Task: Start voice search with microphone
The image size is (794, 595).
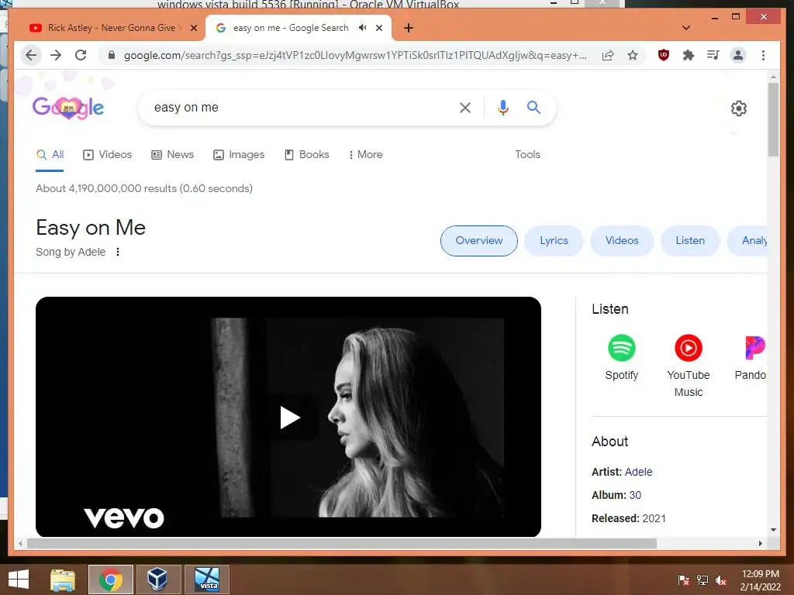Action: pos(502,107)
